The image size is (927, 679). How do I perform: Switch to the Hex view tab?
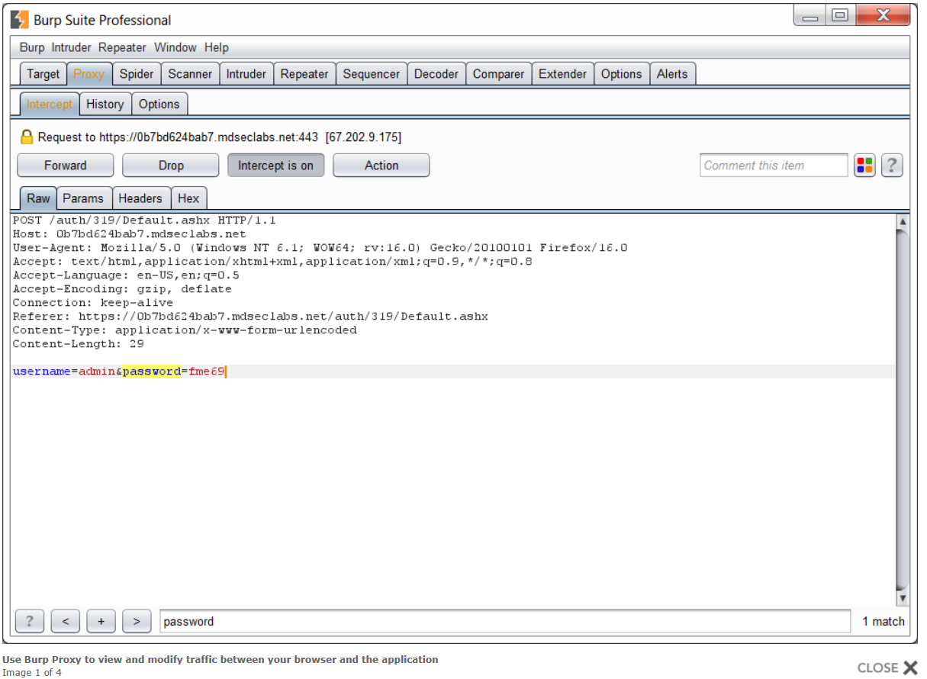188,198
